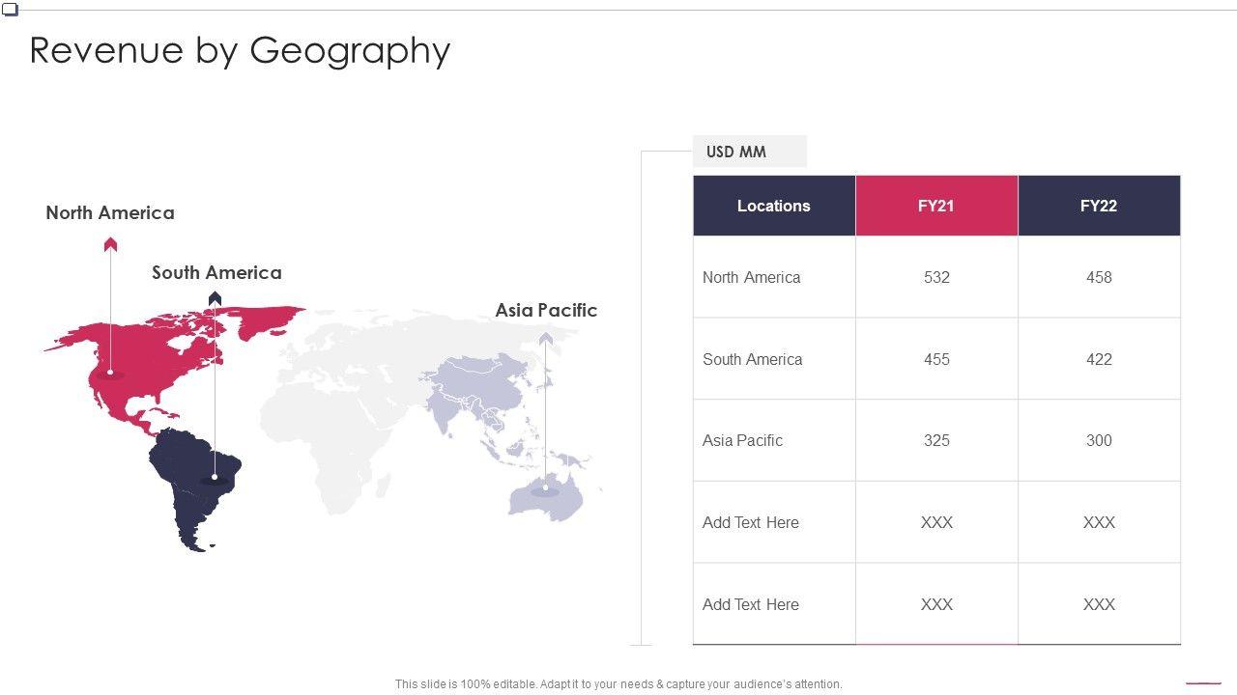Select the South America FY22 value 422
Image resolution: width=1237 pixels, height=695 pixels.
coord(1099,359)
